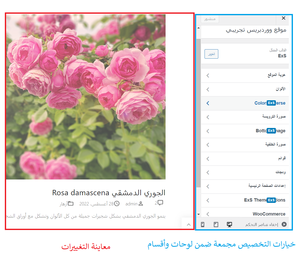297x262 pixels.
Task: Switch preview to tablet device icon
Action: (x=216, y=224)
